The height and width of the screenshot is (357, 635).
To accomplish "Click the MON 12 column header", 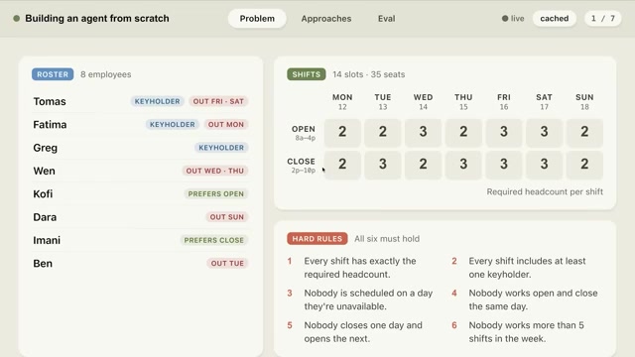I will [342, 101].
